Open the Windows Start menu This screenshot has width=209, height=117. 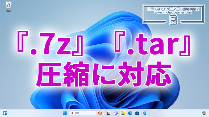pyautogui.click(x=65, y=113)
